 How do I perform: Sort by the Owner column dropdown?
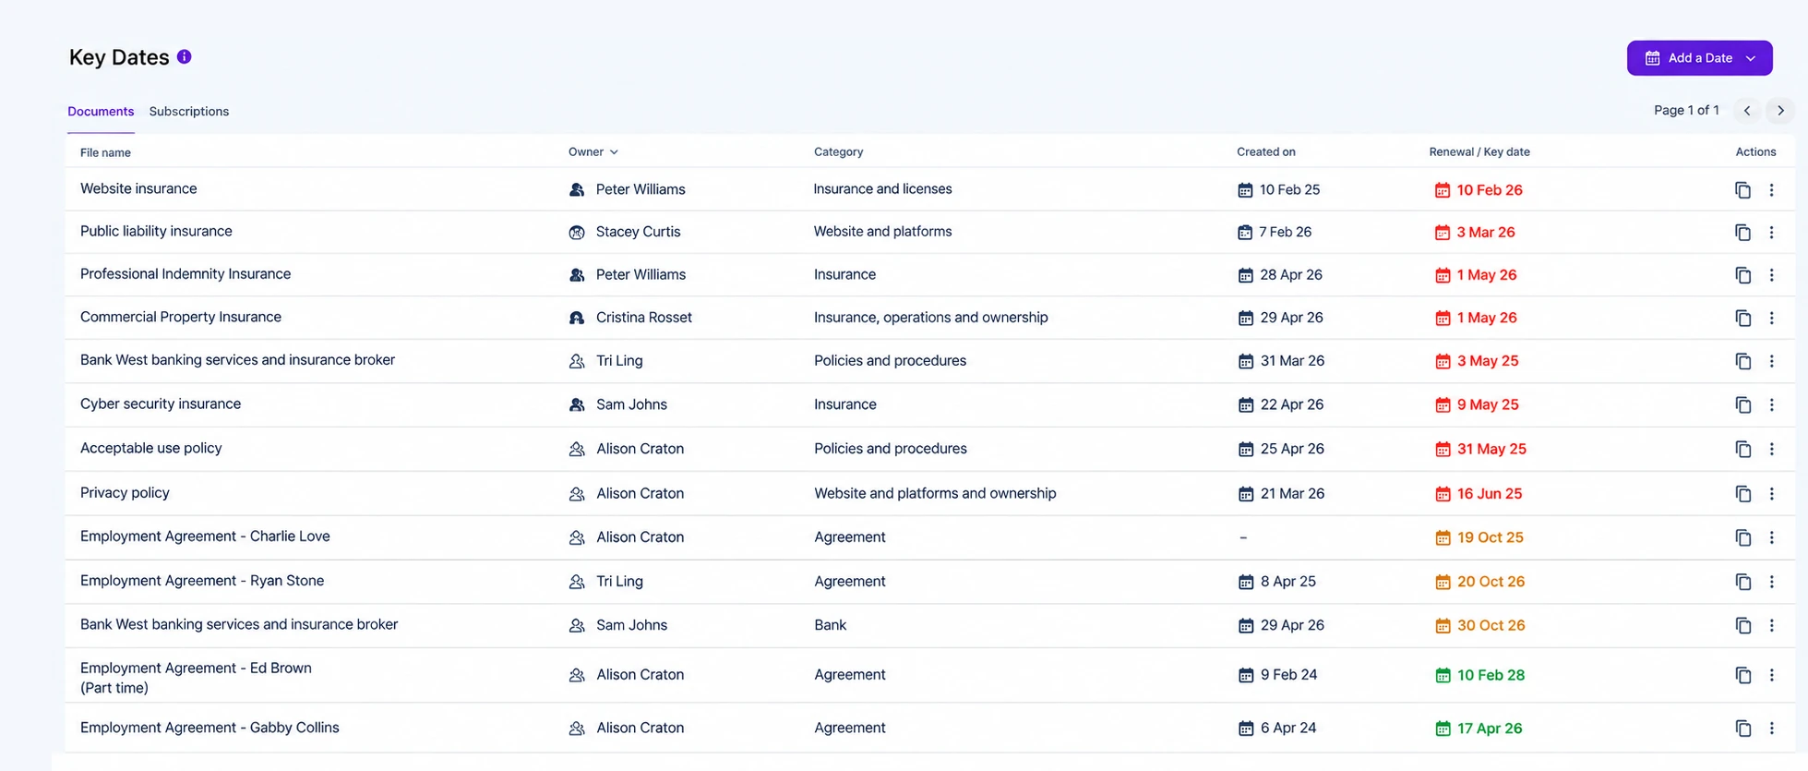(x=593, y=151)
